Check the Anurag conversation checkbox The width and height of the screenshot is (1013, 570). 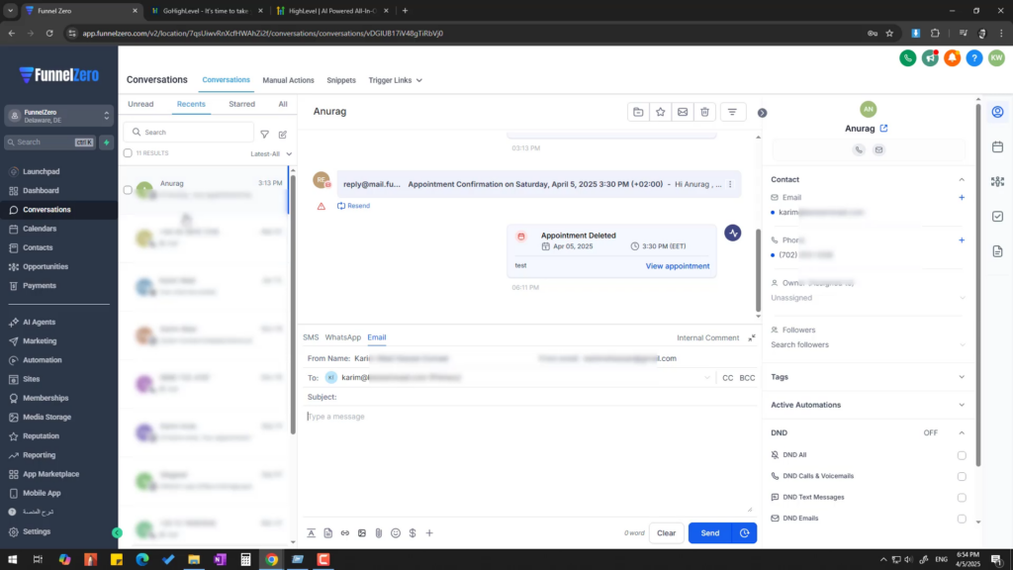point(128,190)
